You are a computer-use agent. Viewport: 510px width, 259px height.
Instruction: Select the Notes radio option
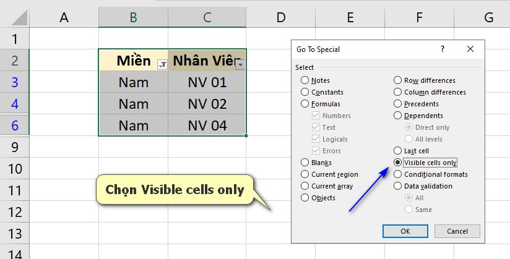[x=315, y=80]
